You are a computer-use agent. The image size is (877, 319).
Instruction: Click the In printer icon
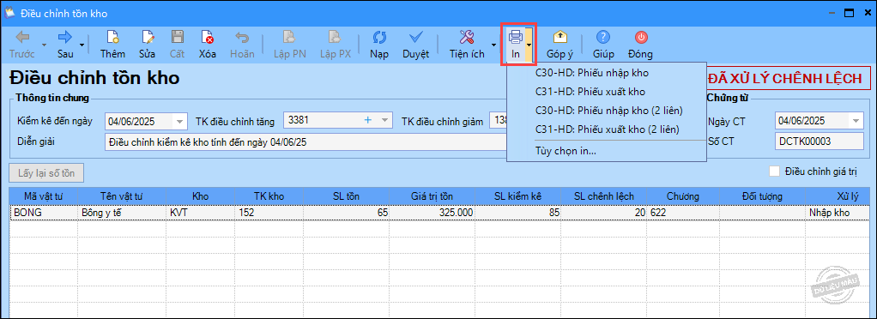pyautogui.click(x=515, y=38)
